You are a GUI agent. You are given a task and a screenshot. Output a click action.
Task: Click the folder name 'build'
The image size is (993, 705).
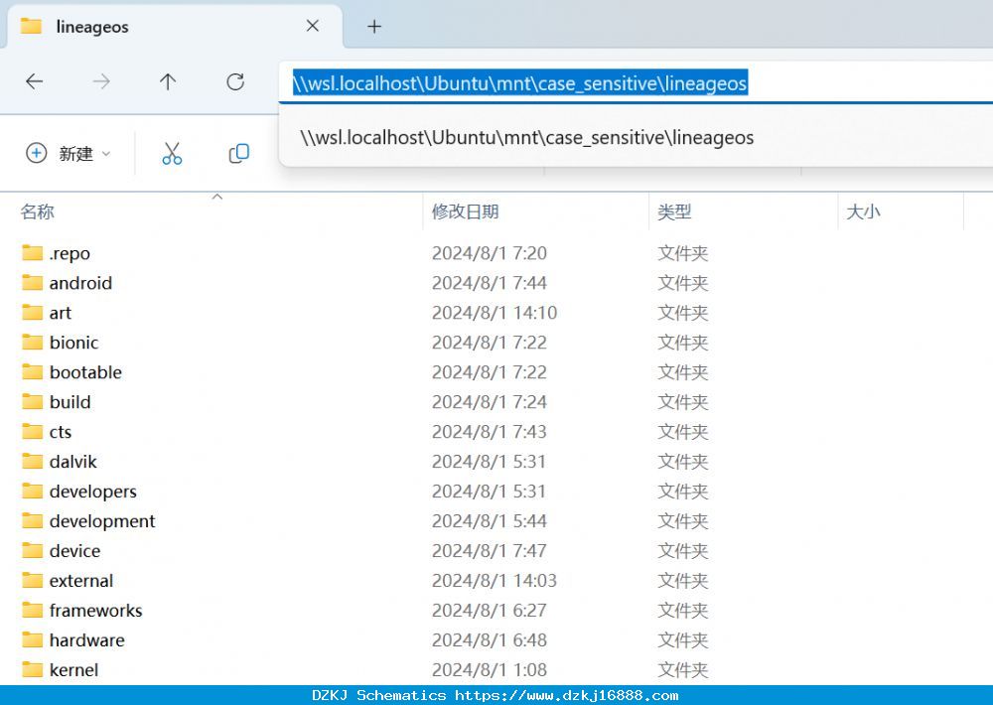coord(70,401)
